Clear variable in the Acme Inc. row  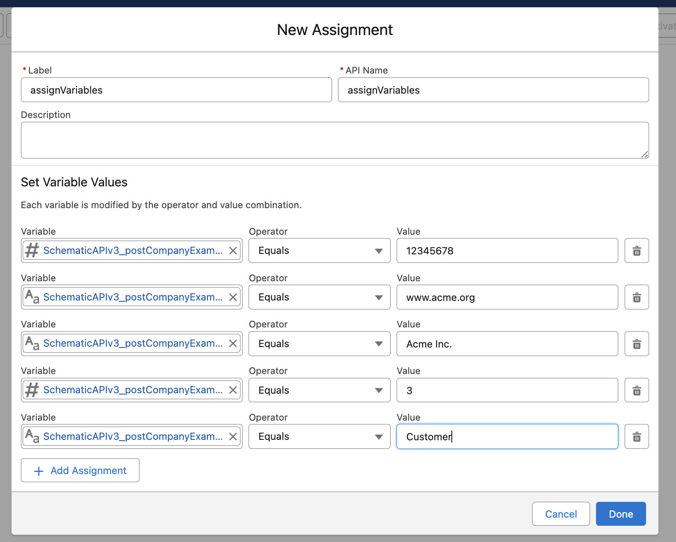click(233, 344)
